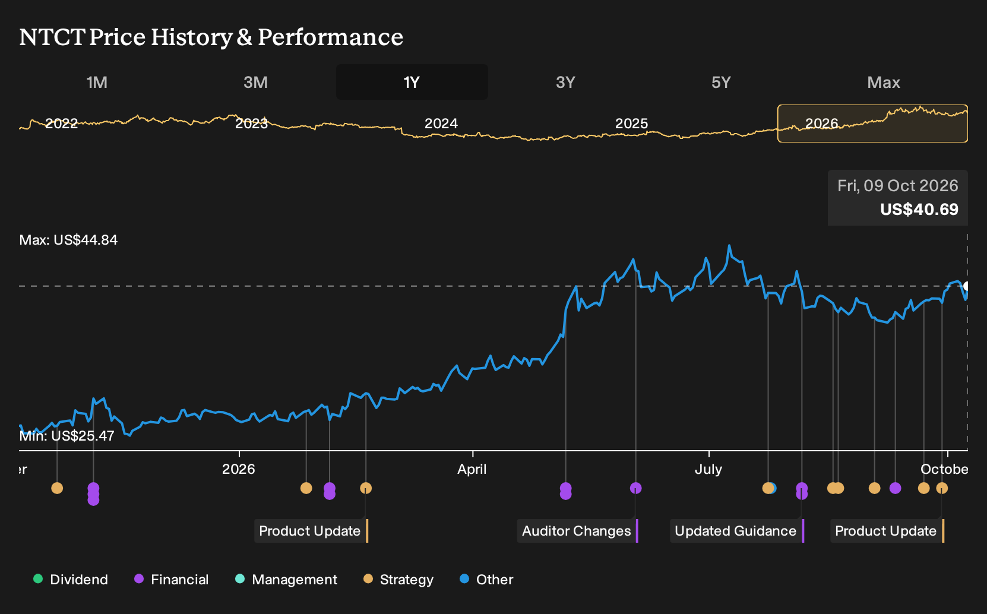This screenshot has width=987, height=614.
Task: Click the "NTCT Price History & Performance" heading
Action: [x=211, y=37]
